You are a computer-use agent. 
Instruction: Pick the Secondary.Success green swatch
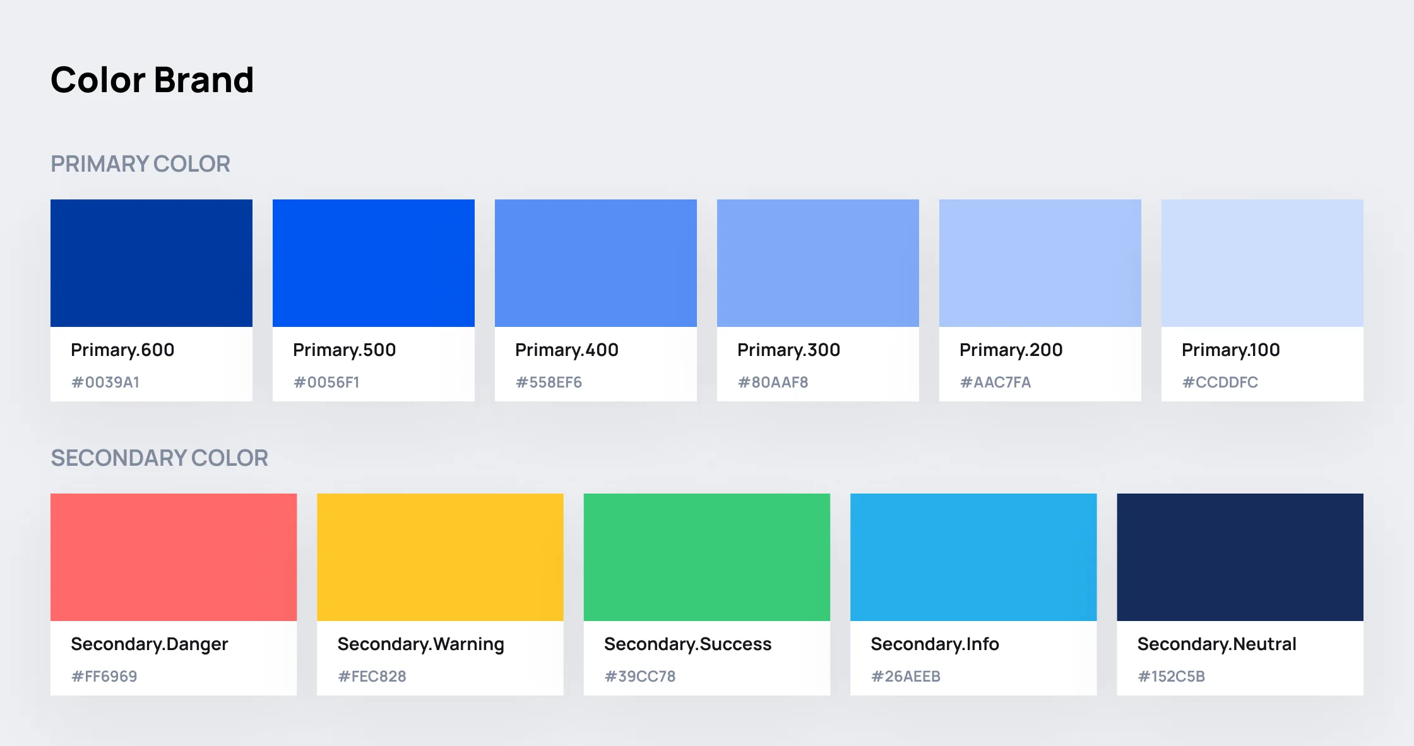(707, 557)
